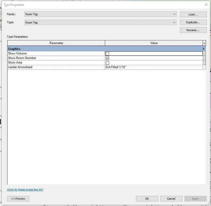Toggle the << Preview pane button

(x=18, y=199)
